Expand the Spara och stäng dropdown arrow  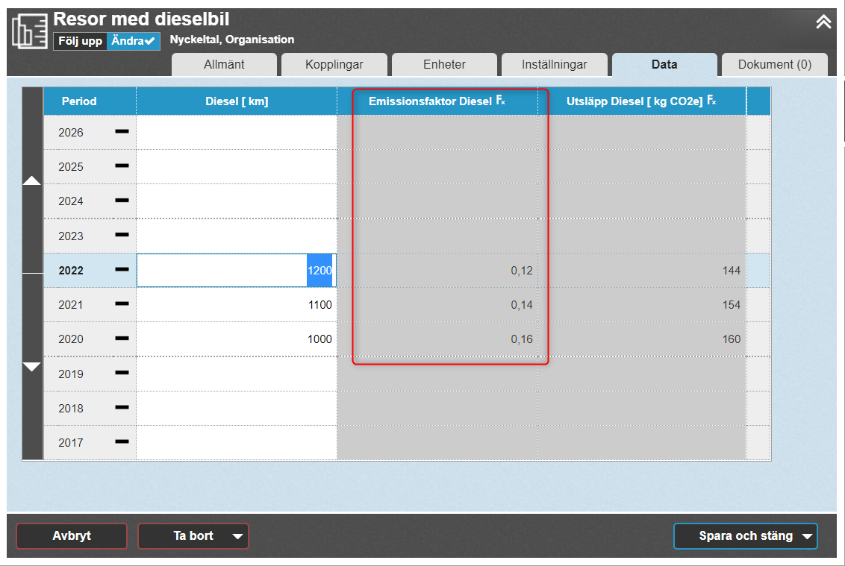point(806,536)
